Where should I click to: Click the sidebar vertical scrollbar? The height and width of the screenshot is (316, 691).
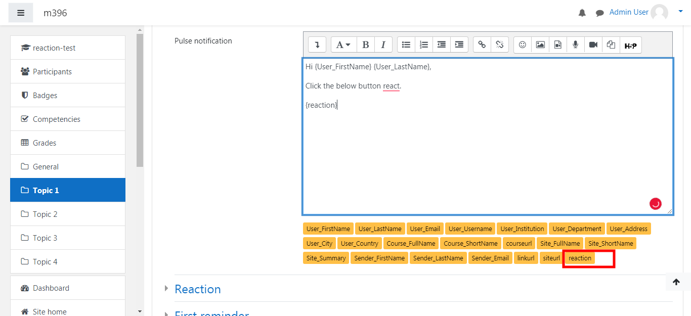pos(140,101)
